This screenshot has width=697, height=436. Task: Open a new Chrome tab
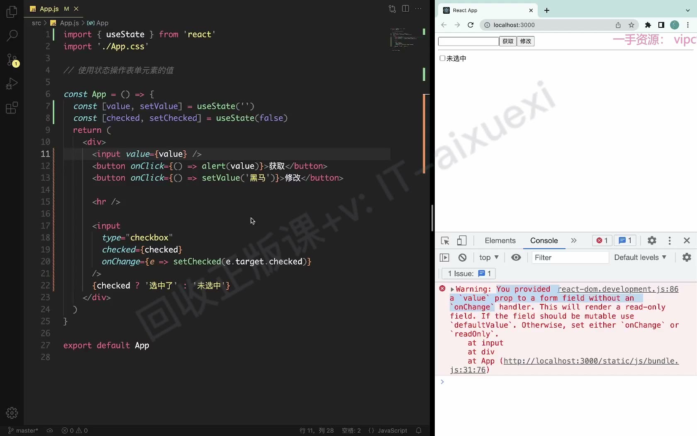pos(547,10)
